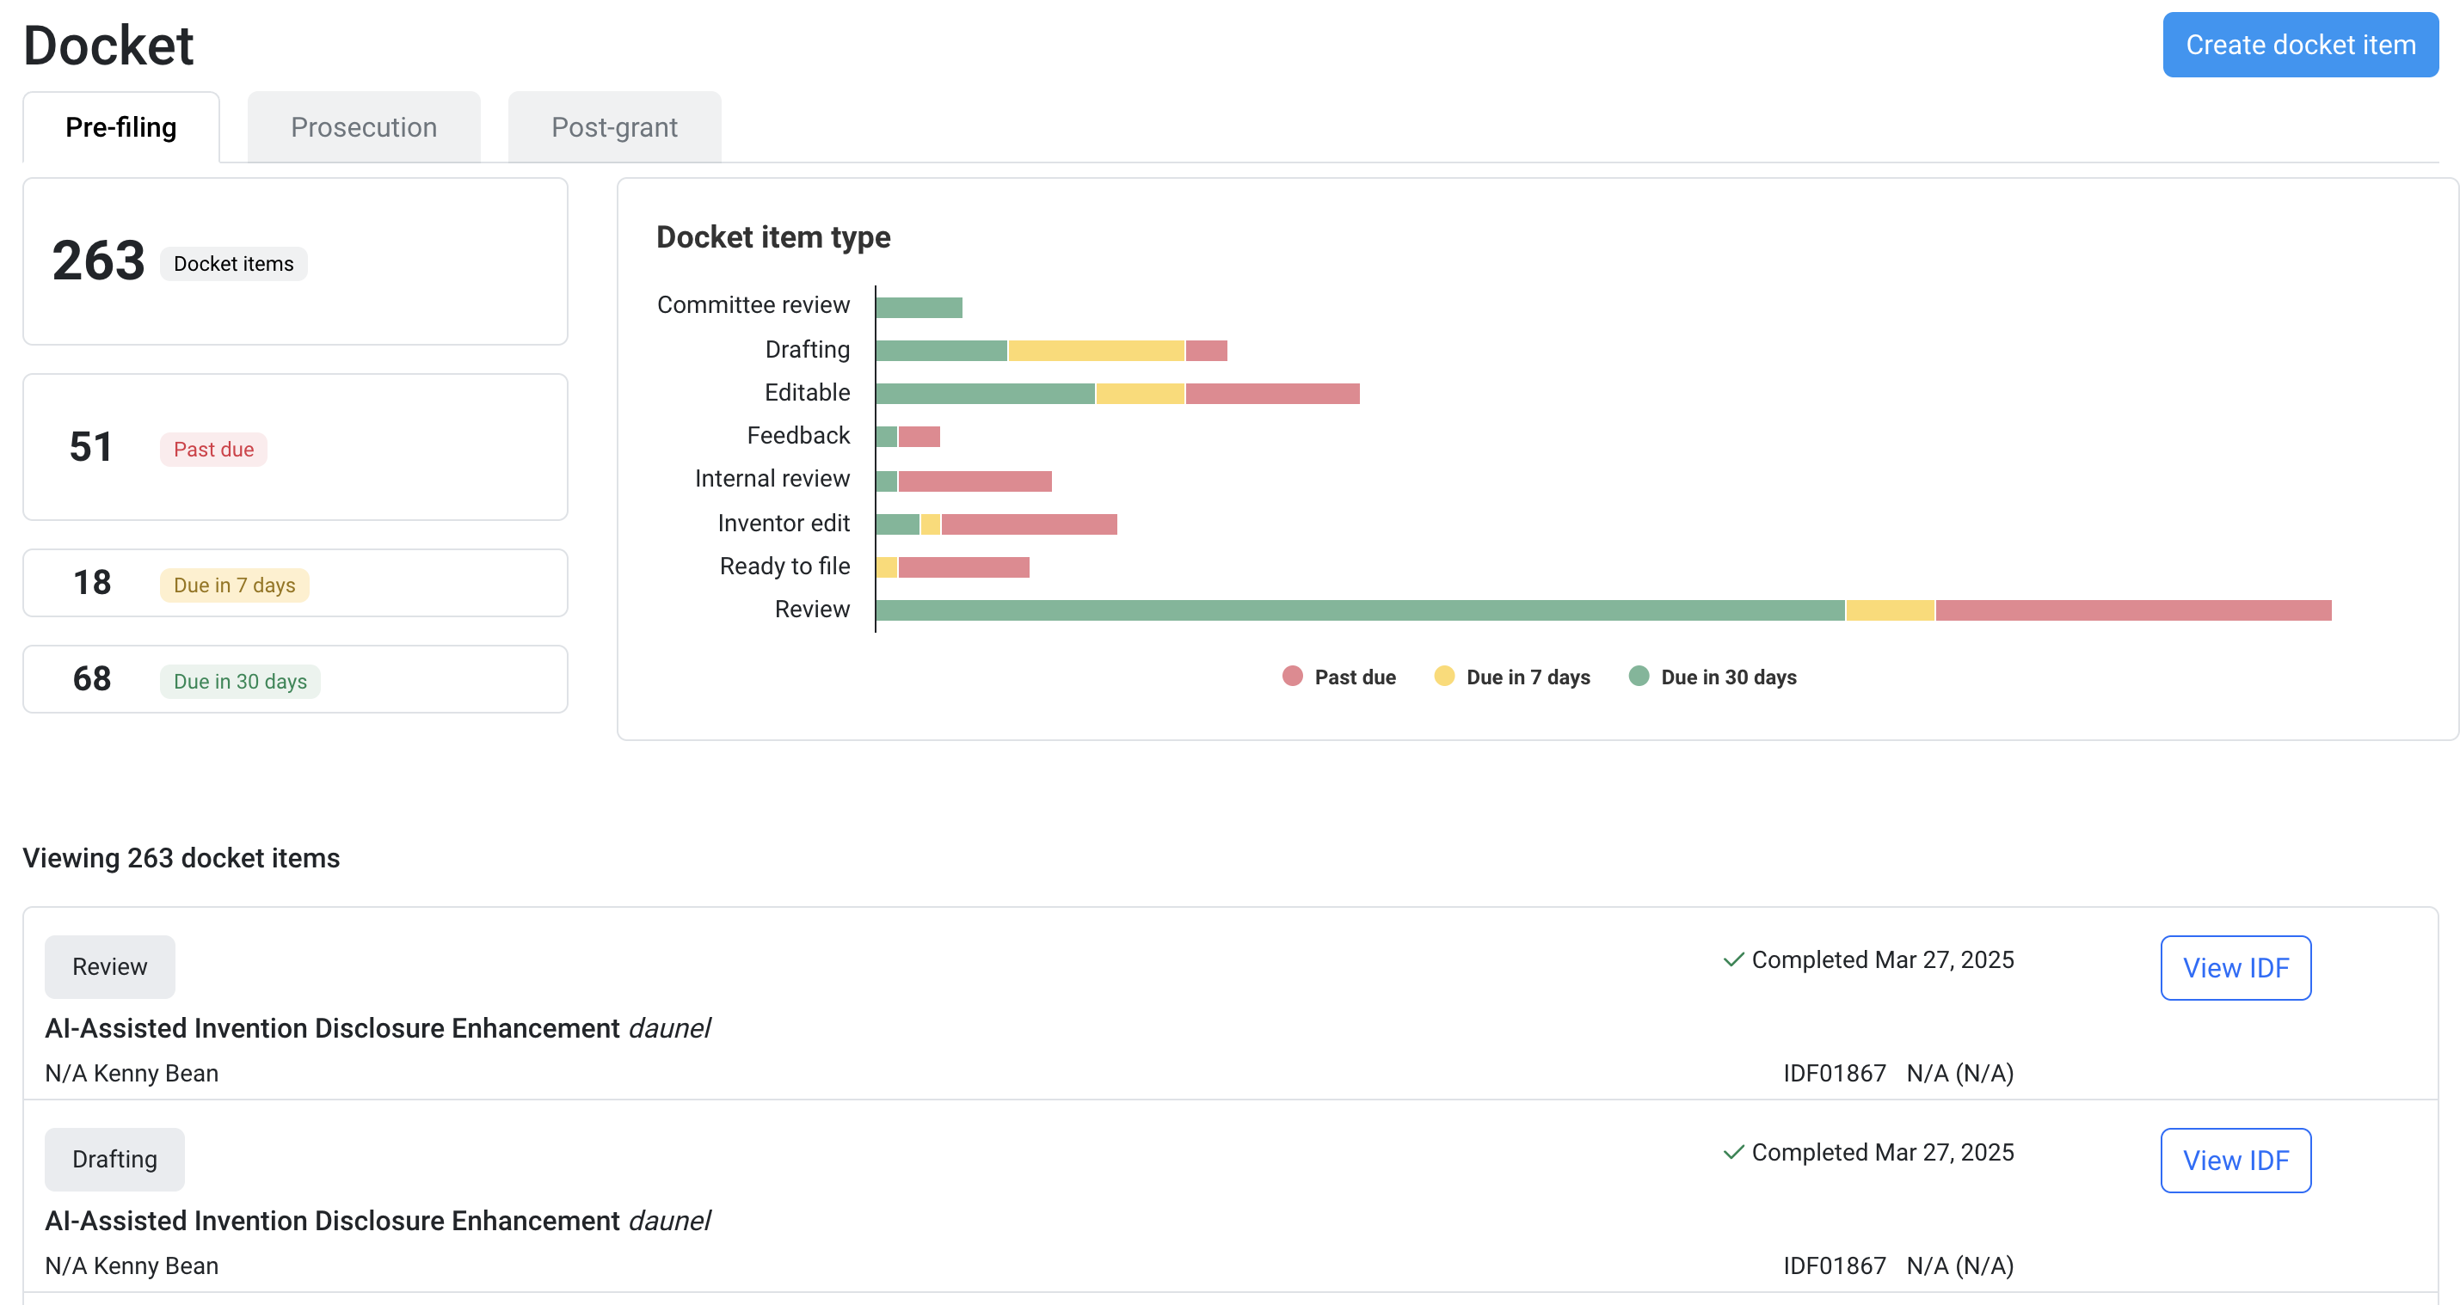Click the Drafting yellow bar segment
The width and height of the screenshot is (2460, 1305).
1097,351
